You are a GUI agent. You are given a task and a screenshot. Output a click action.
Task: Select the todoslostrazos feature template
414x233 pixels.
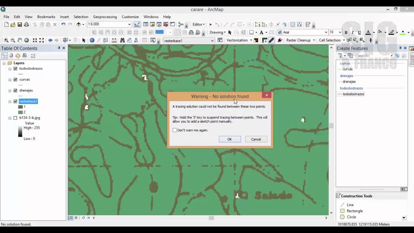[x=351, y=94]
